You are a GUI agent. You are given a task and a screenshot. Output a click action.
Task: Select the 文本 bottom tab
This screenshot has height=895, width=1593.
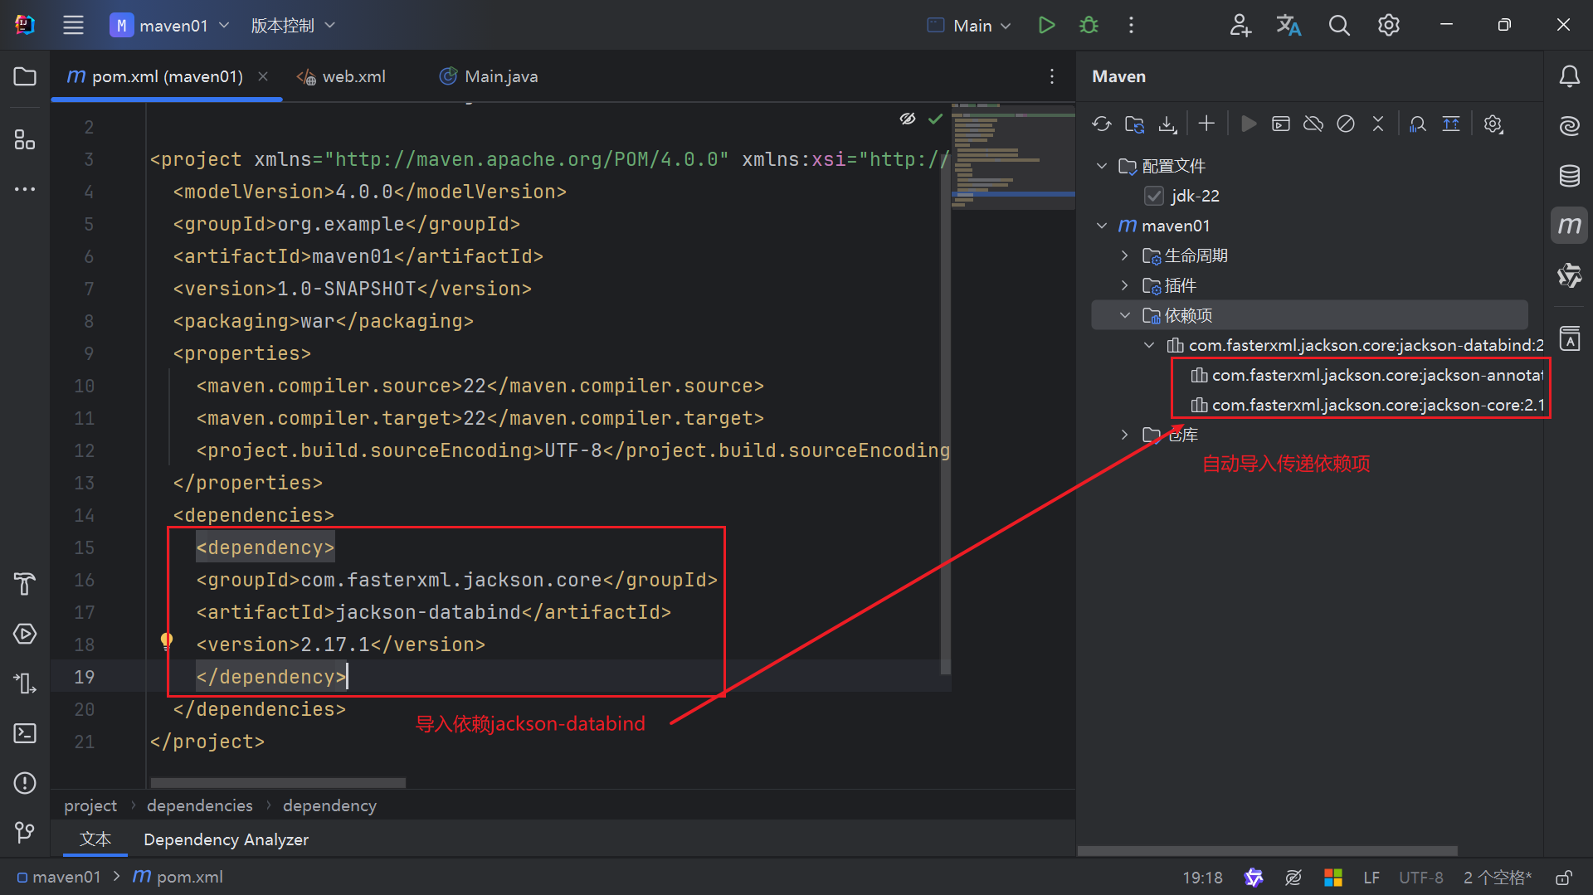point(95,839)
